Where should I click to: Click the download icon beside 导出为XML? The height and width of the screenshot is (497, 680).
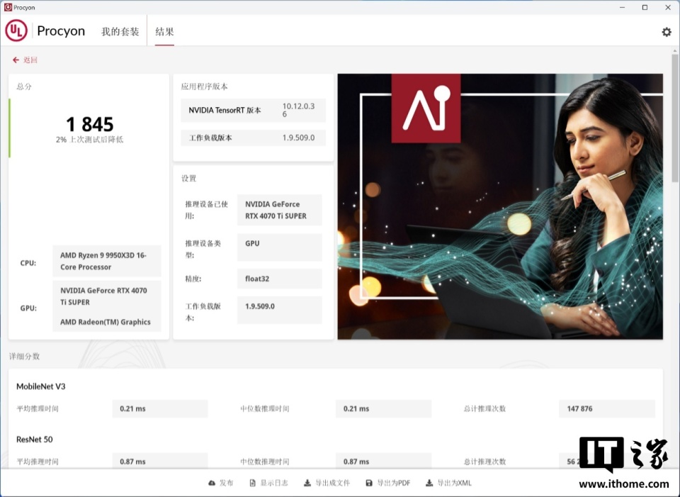click(429, 483)
